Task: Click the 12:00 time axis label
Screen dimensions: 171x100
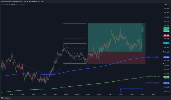Action: pyautogui.click(x=55, y=94)
